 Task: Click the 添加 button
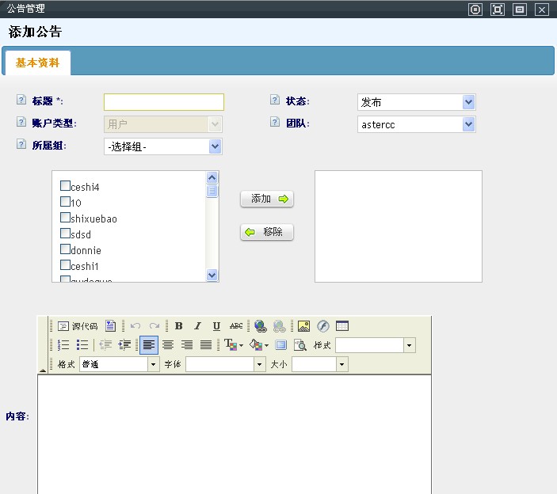pos(267,199)
